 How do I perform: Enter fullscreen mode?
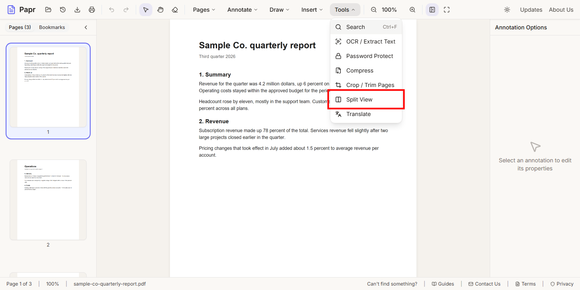447,10
